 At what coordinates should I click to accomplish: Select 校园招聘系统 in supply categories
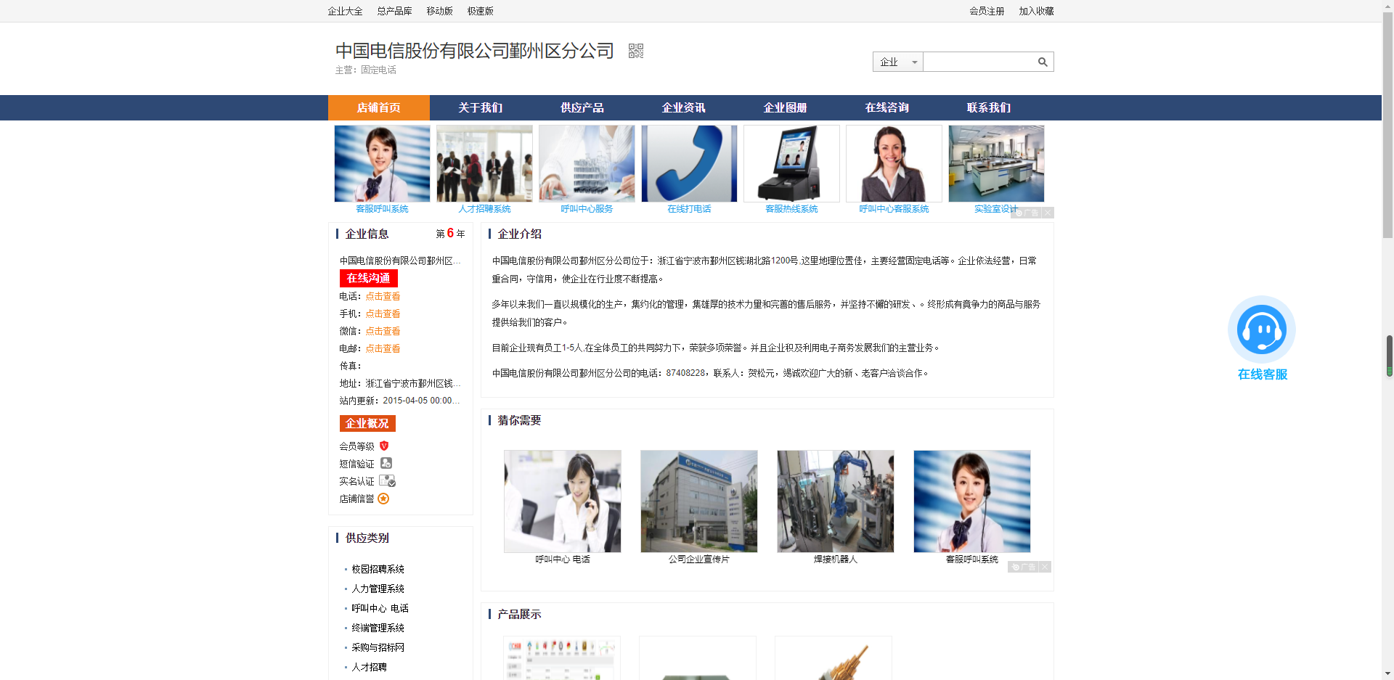click(378, 569)
